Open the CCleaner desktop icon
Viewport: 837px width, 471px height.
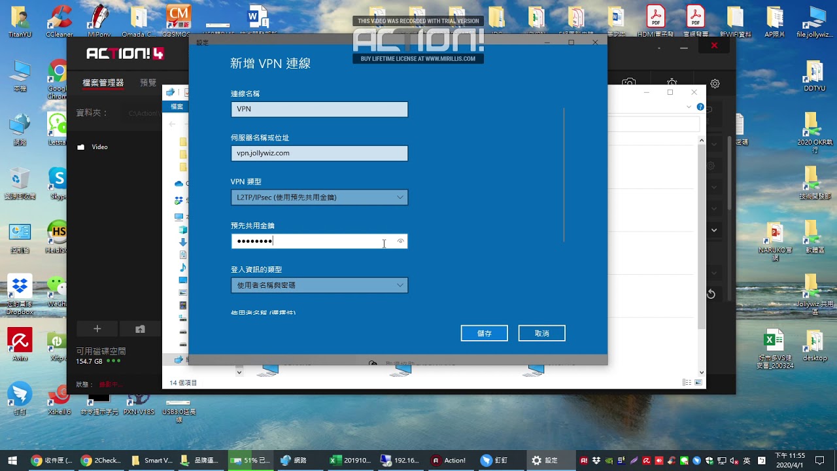coord(59,21)
